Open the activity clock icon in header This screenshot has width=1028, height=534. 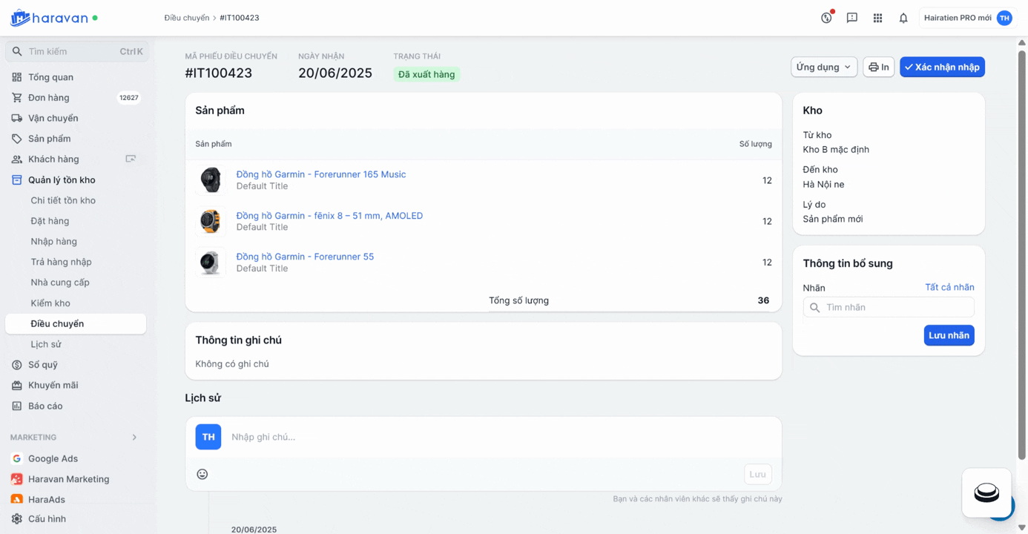pos(826,18)
